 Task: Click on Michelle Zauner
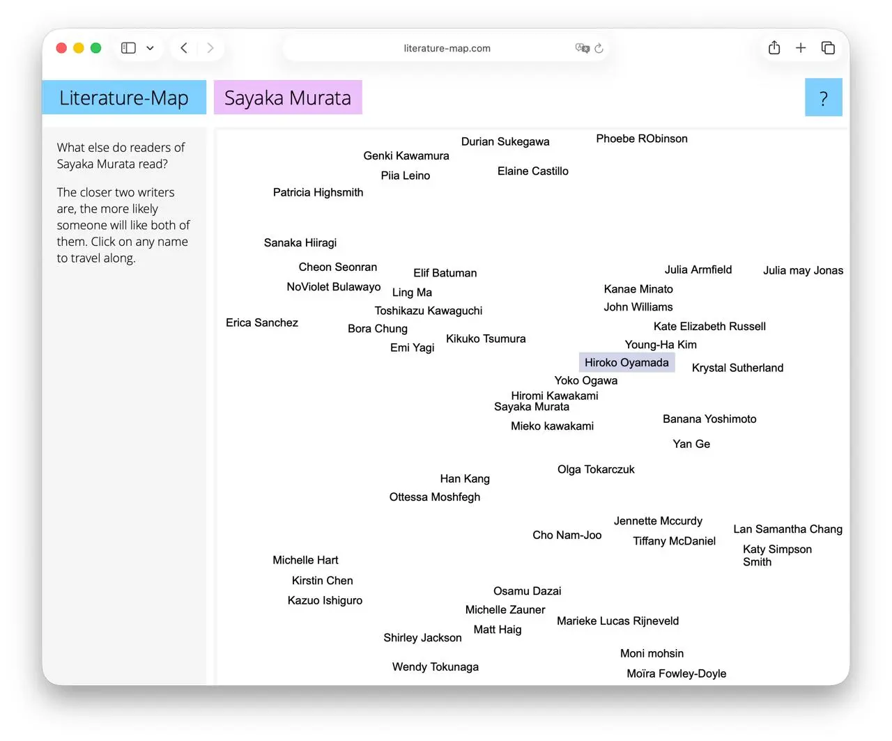505,609
